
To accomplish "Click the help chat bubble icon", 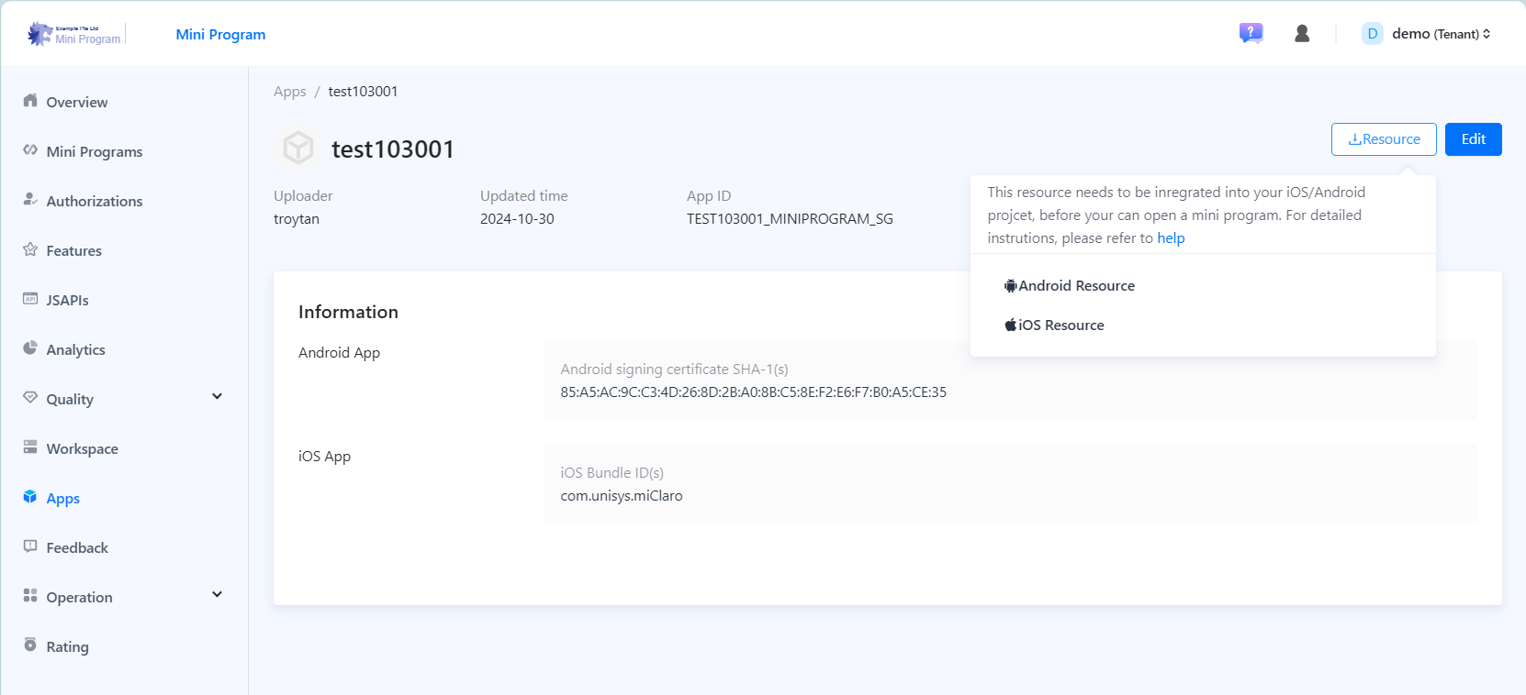I will click(x=1251, y=34).
